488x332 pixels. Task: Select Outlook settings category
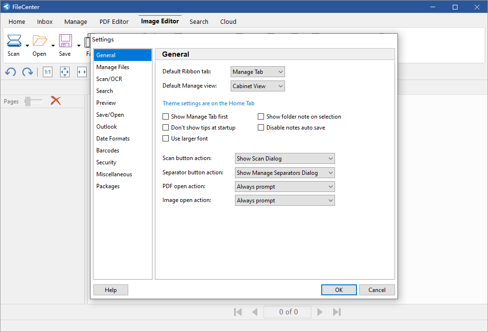coord(122,127)
